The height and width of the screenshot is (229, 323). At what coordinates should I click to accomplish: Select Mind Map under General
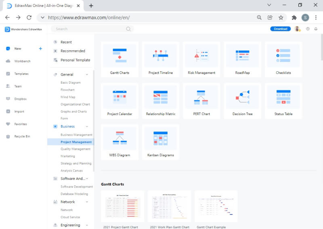pos(68,97)
